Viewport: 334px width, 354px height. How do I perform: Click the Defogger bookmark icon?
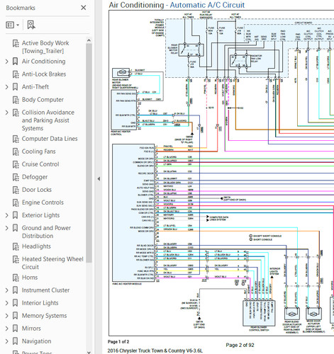click(16, 177)
